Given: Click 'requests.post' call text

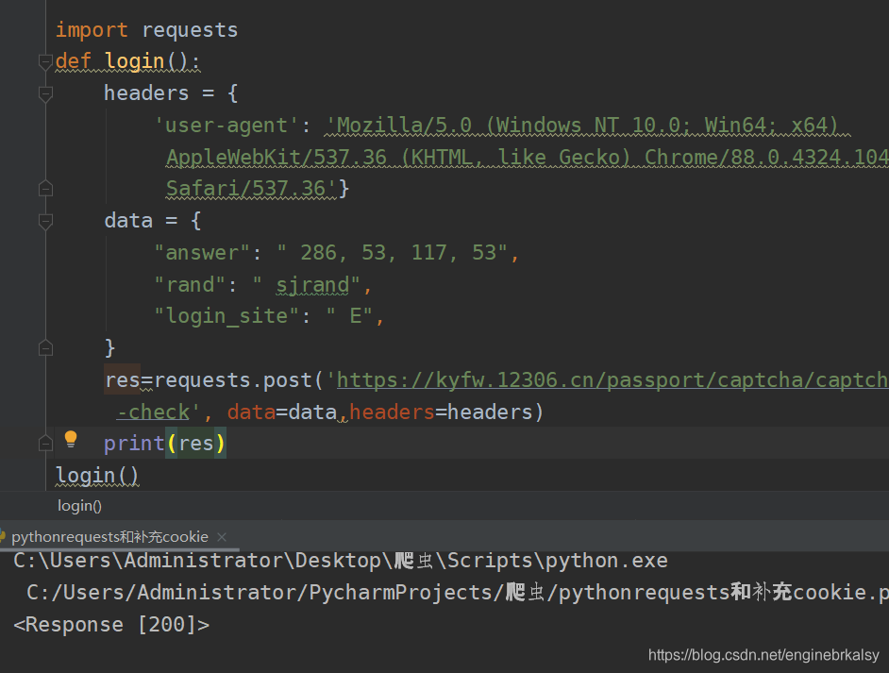Looking at the screenshot, I should click(233, 379).
